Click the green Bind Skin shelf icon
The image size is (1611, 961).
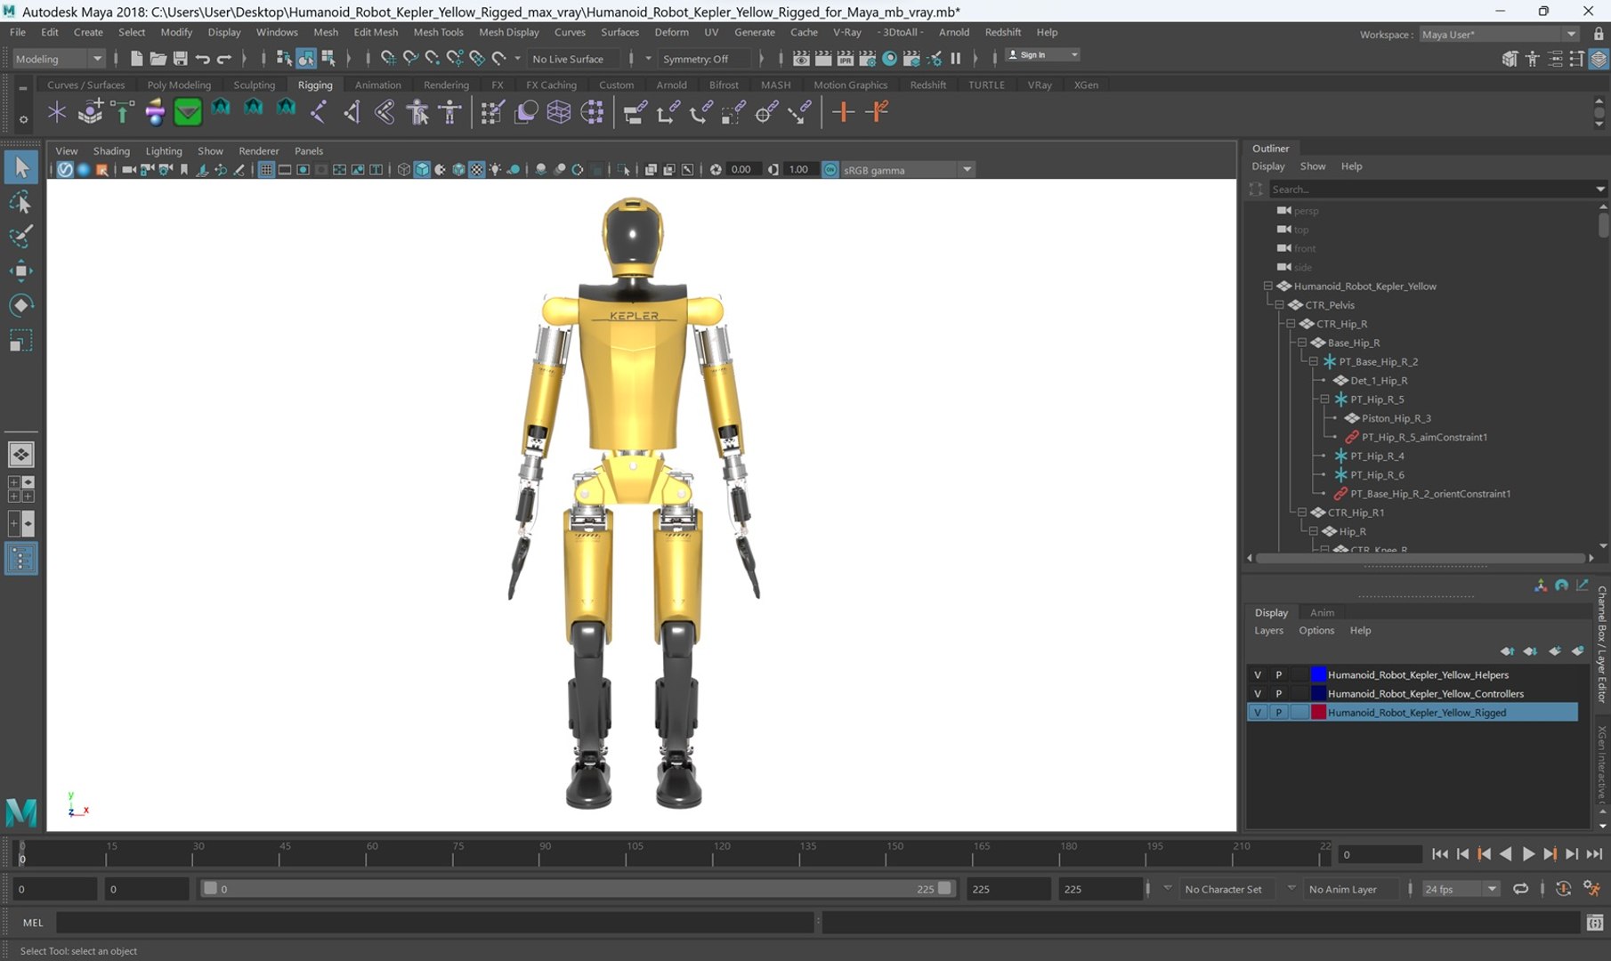coord(188,112)
